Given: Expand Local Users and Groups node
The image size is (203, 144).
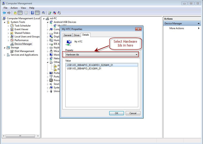Looking at the screenshot, I should pos(8,37).
